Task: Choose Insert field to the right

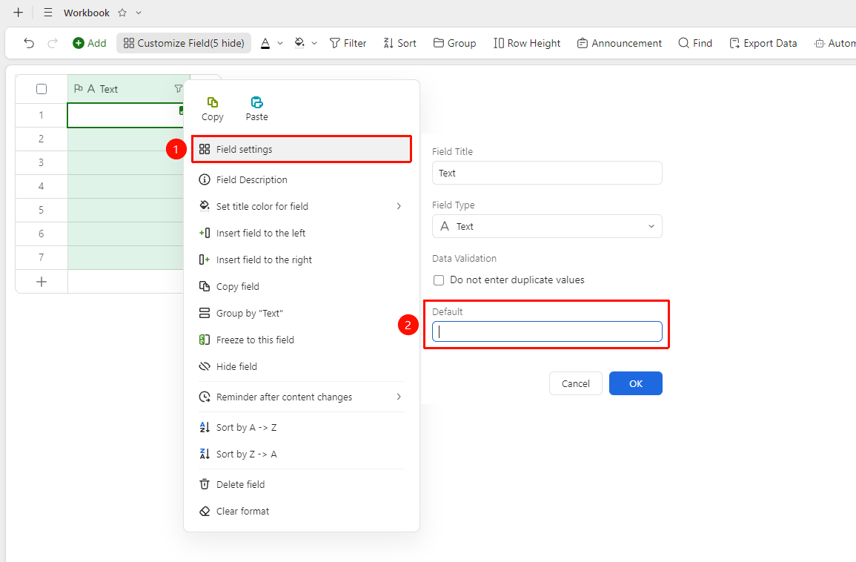Action: click(x=302, y=260)
